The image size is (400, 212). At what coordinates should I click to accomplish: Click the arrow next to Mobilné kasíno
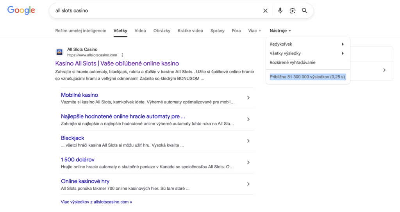(248, 98)
